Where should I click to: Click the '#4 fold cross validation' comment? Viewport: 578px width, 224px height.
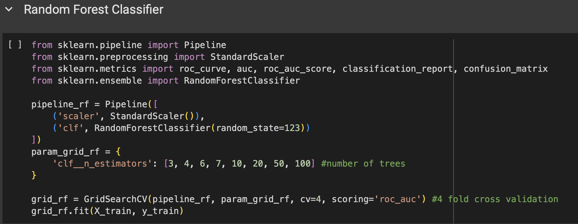pos(495,199)
